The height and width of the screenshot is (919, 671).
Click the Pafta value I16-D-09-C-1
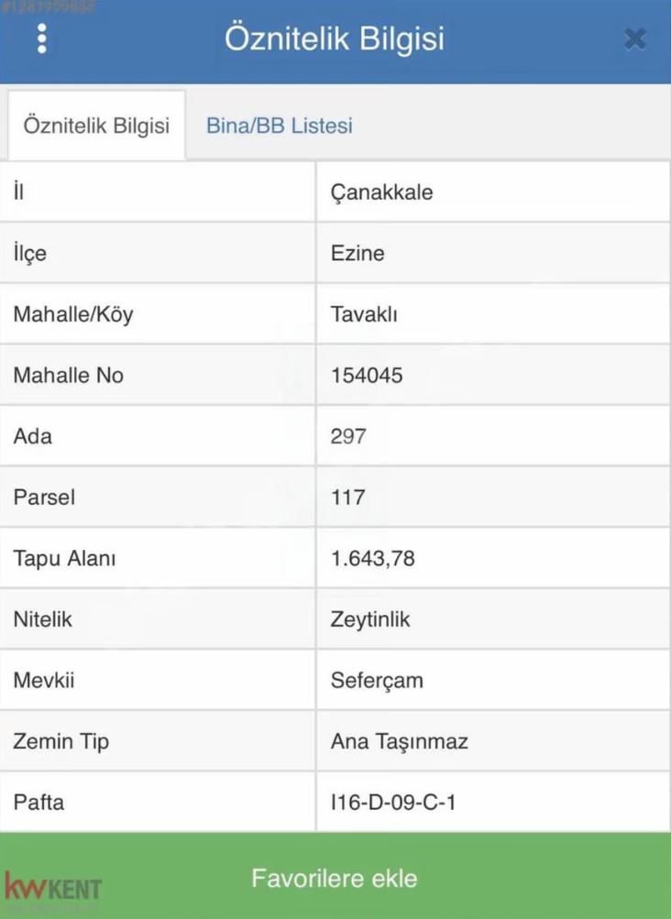point(393,803)
